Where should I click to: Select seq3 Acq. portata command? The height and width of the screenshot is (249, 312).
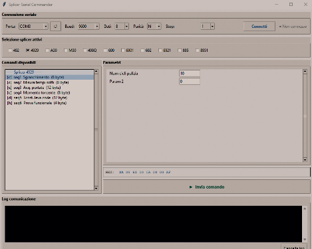point(50,88)
